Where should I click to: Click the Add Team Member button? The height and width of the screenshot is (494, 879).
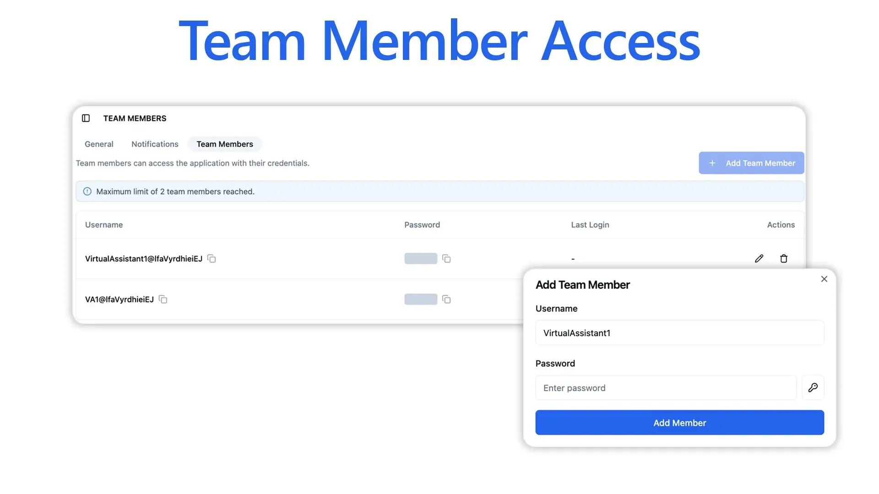click(751, 163)
